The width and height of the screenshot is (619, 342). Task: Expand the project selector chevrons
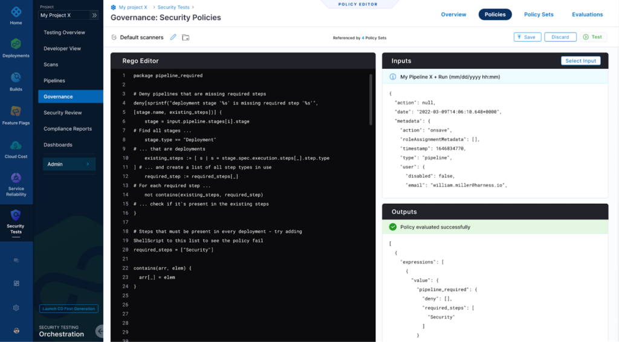pos(94,15)
